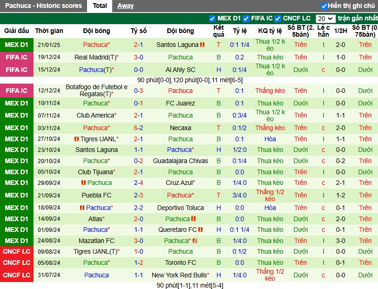This screenshot has height=289, width=378.
Task: Open FC Juarez team link
Action: click(x=180, y=103)
